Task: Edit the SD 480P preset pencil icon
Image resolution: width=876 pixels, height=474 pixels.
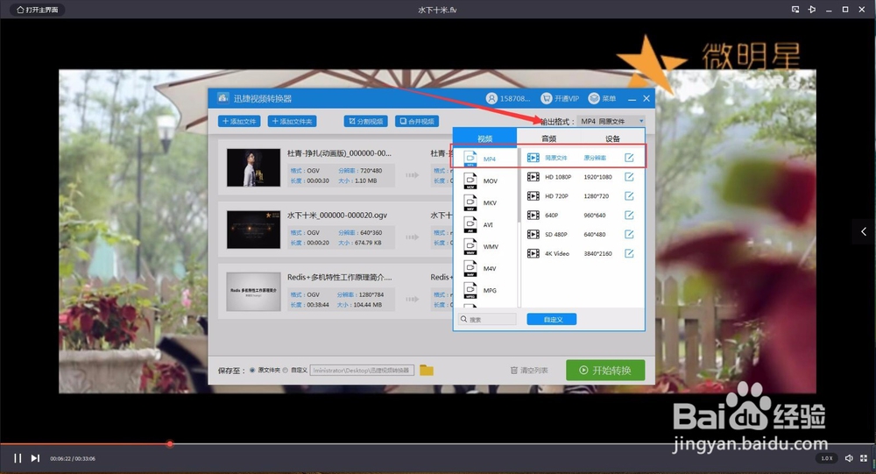Action: pyautogui.click(x=629, y=234)
